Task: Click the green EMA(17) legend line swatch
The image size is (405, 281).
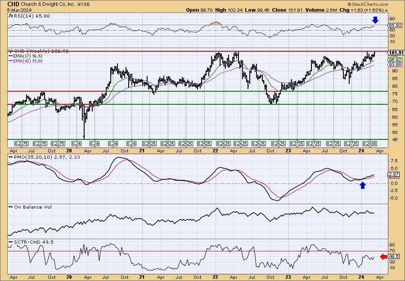Action: [x=11, y=56]
